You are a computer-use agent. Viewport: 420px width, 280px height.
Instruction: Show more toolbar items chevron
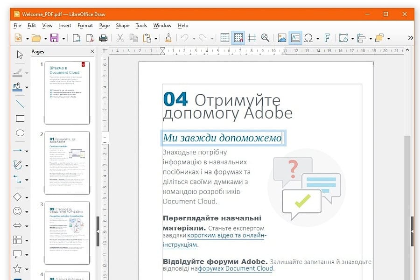[x=410, y=38]
